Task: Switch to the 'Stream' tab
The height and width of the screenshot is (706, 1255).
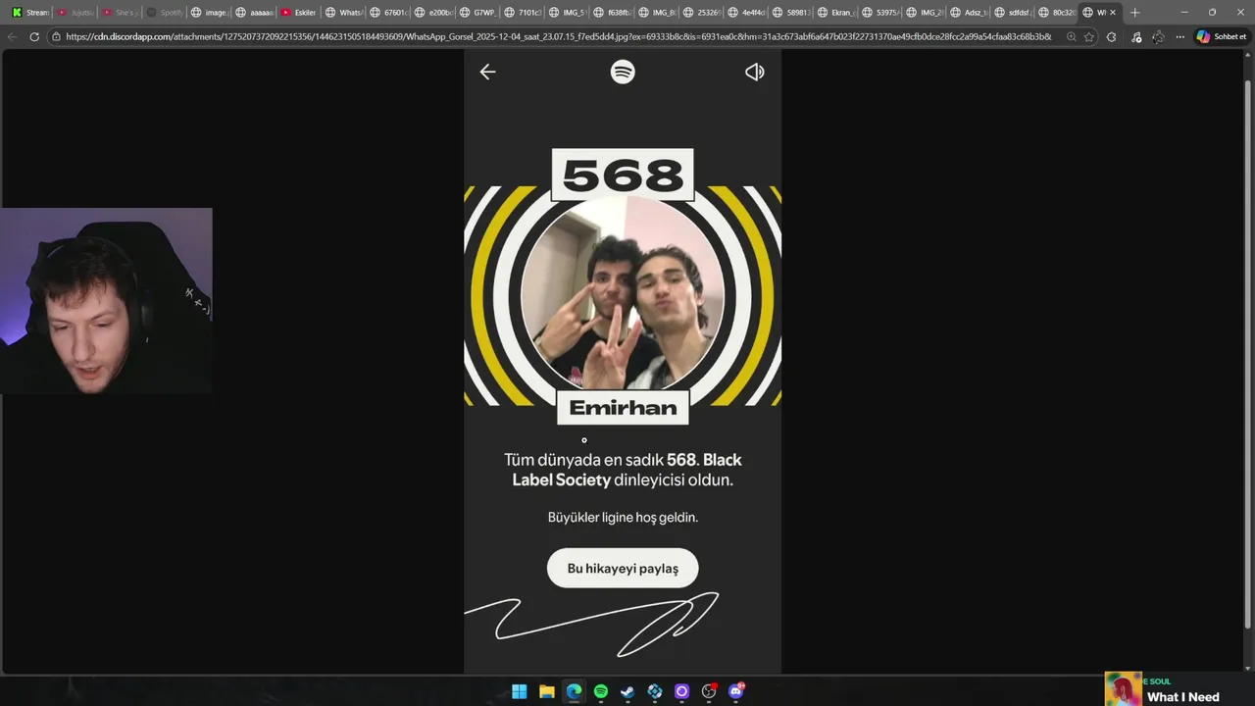Action: (x=29, y=13)
